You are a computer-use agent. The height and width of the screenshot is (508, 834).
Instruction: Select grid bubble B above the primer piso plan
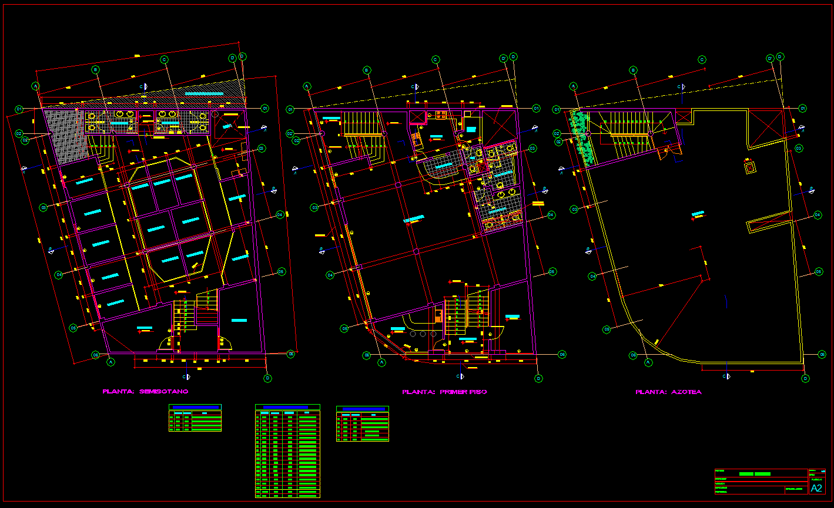pyautogui.click(x=366, y=70)
